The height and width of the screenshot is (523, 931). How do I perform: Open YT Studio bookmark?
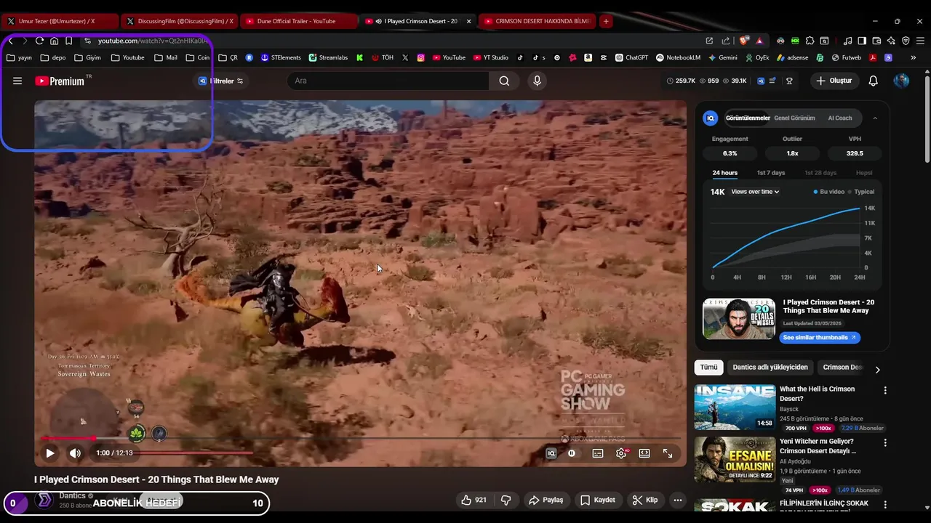point(490,57)
